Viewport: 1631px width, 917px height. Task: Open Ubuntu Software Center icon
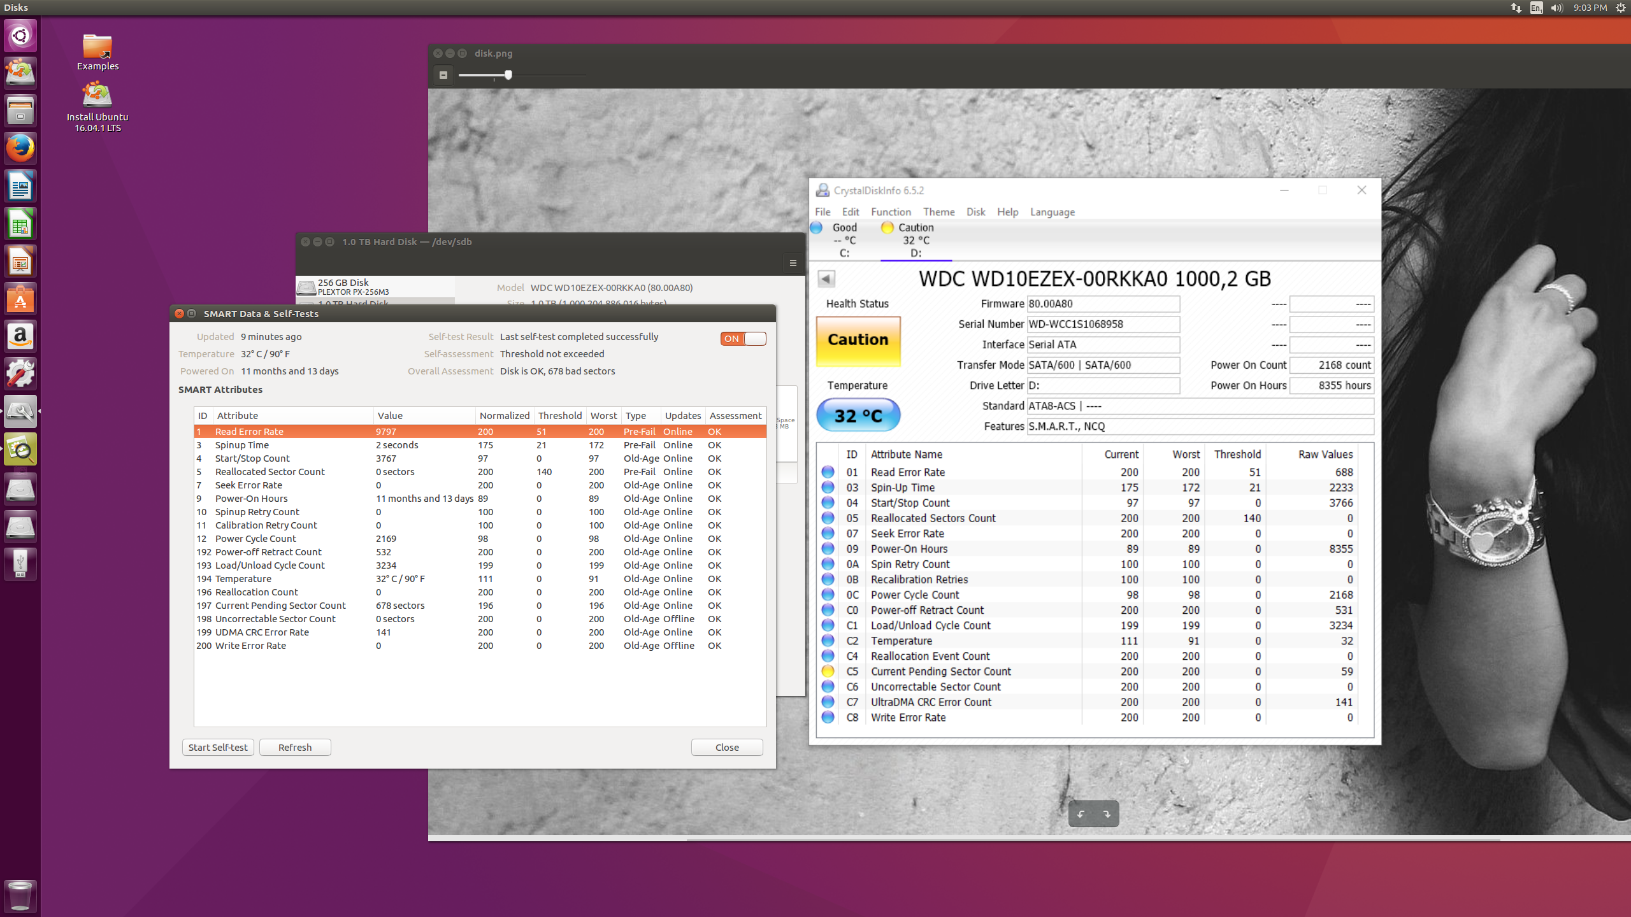click(x=20, y=299)
